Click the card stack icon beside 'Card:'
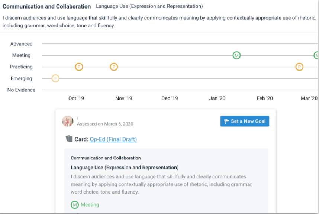 (x=69, y=139)
